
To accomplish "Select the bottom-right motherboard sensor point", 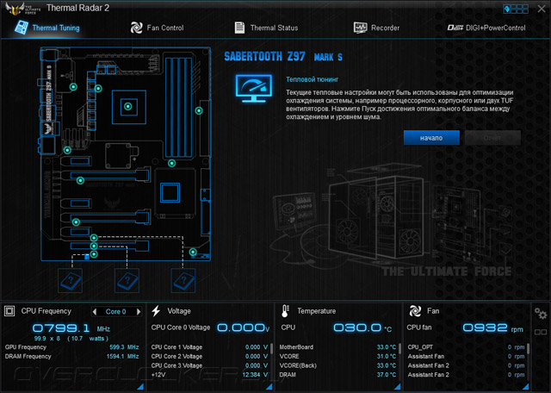I will point(193,252).
